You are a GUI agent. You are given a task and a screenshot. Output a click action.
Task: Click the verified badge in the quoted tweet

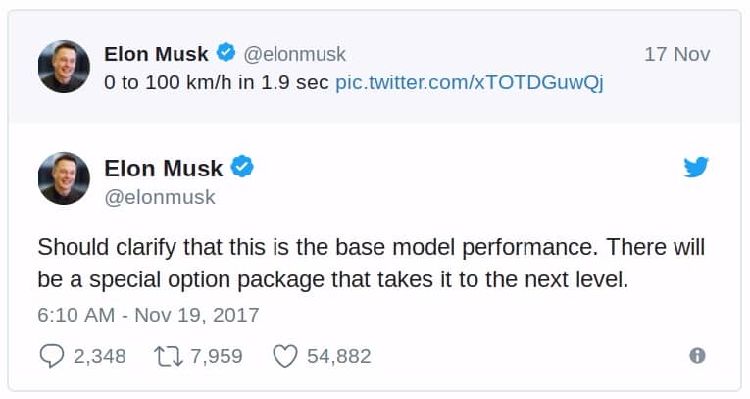(x=225, y=53)
